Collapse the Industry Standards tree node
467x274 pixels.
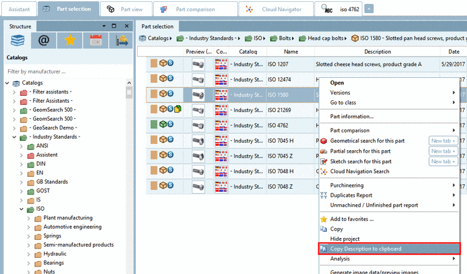coord(14,137)
